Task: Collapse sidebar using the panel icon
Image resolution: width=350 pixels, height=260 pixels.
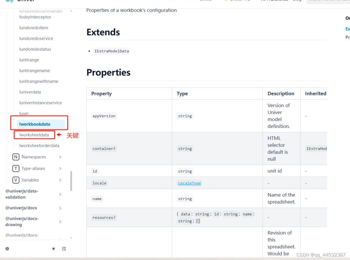Action: tap(64, 249)
